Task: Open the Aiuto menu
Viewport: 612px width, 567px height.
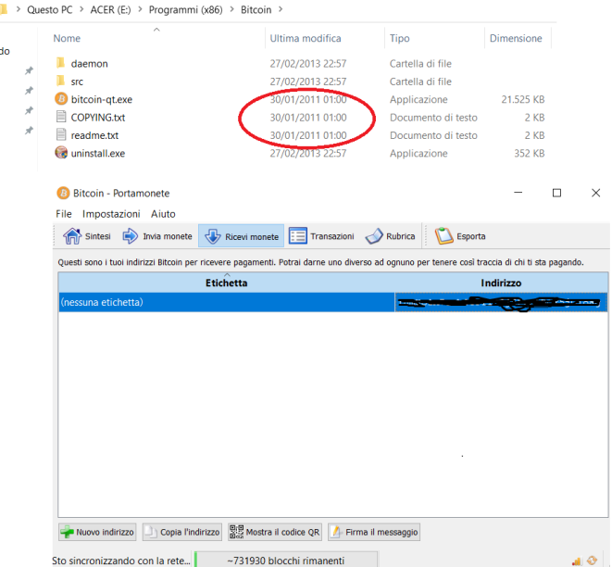Action: [x=163, y=214]
